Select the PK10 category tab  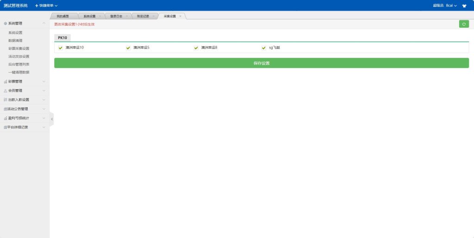coord(62,38)
